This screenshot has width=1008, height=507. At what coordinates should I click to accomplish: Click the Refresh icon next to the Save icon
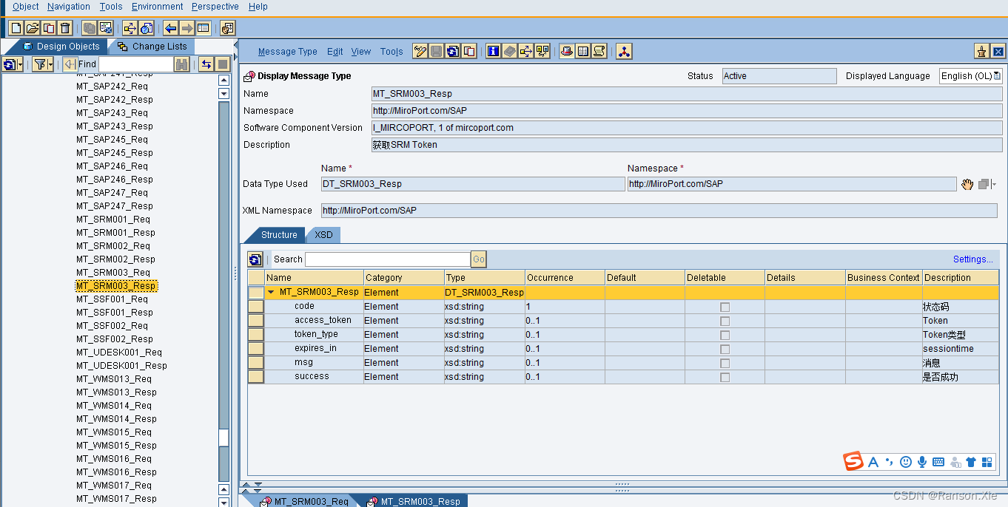coord(452,52)
